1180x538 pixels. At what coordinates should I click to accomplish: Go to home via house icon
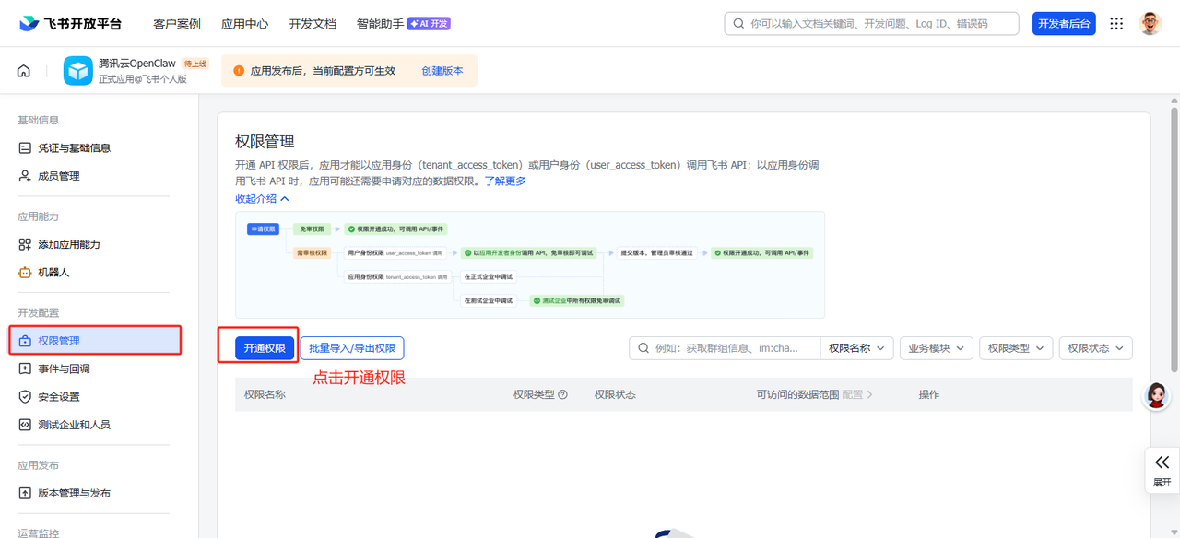pos(24,71)
